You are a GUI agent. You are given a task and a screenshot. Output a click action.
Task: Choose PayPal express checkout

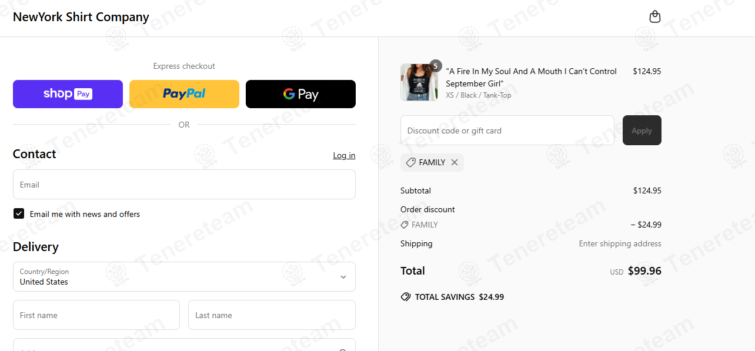click(x=184, y=94)
